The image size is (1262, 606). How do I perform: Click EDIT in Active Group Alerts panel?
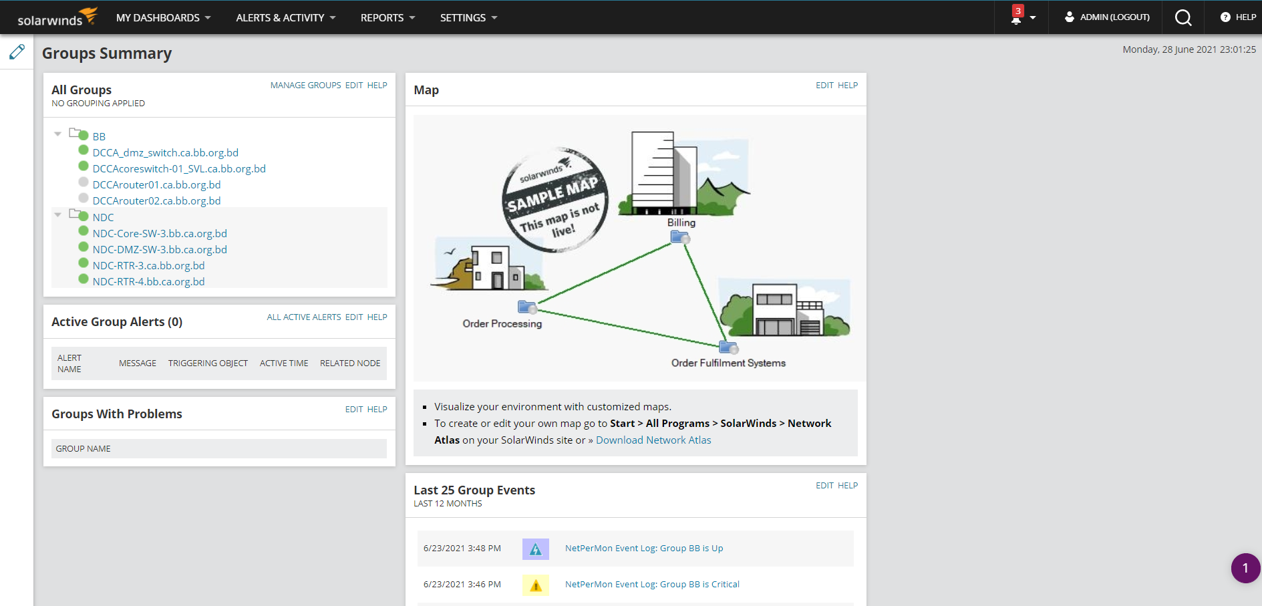point(354,317)
